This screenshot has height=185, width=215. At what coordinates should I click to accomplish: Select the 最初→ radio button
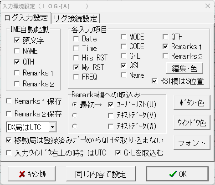75,105
